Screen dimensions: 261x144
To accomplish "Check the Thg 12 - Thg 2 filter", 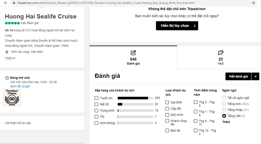I will click(x=195, y=131).
